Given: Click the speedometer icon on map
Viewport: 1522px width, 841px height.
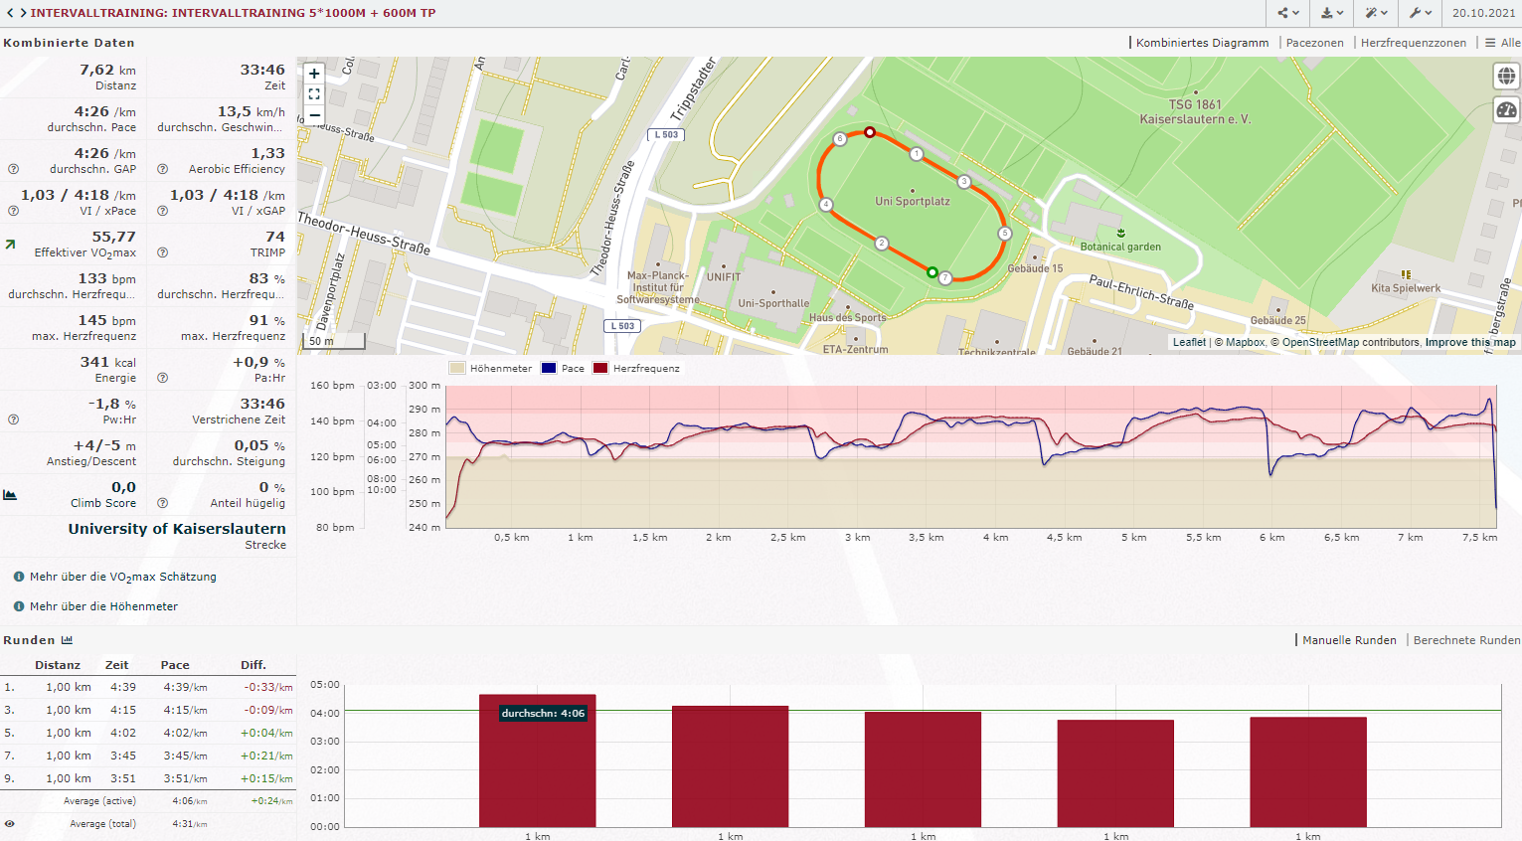Looking at the screenshot, I should pyautogui.click(x=1506, y=110).
